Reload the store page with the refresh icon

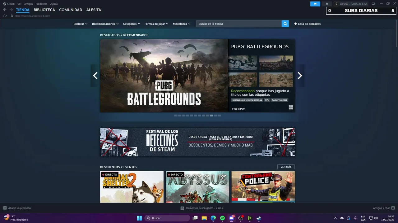[5, 16]
